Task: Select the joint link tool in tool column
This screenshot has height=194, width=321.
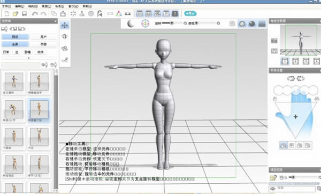Action: (x=65, y=60)
